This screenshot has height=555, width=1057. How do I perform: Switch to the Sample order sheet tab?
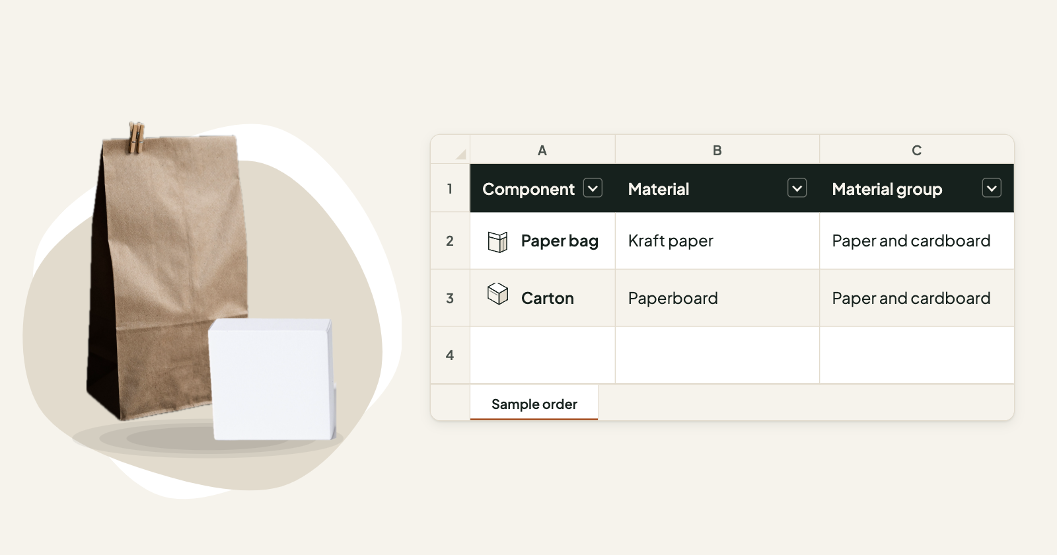[x=534, y=404]
